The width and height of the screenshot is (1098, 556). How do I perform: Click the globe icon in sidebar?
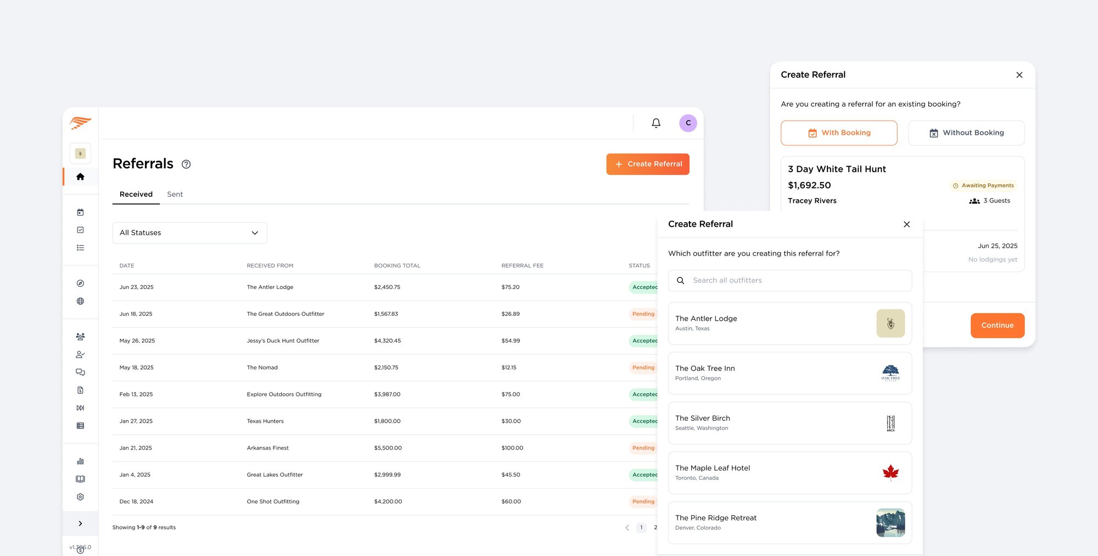pos(80,301)
